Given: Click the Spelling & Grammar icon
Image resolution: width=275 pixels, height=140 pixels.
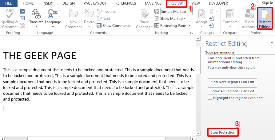Looking at the screenshot, I should pyautogui.click(x=10, y=18).
